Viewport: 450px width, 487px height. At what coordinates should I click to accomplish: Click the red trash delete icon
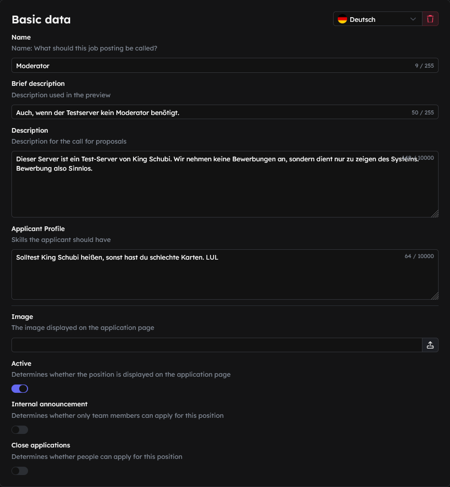tap(430, 19)
